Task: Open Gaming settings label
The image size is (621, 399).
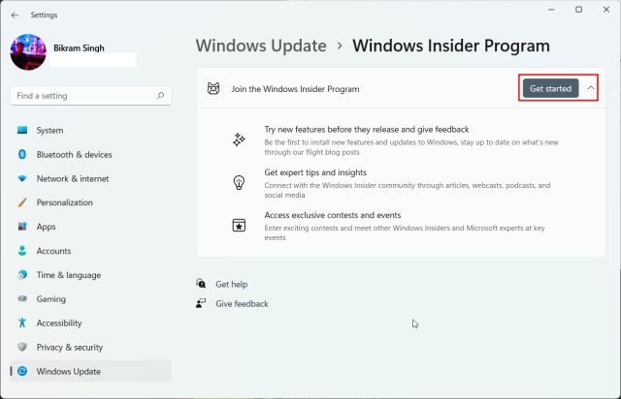Action: [51, 299]
